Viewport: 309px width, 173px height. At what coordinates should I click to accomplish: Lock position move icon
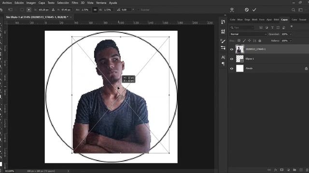[x=249, y=40]
